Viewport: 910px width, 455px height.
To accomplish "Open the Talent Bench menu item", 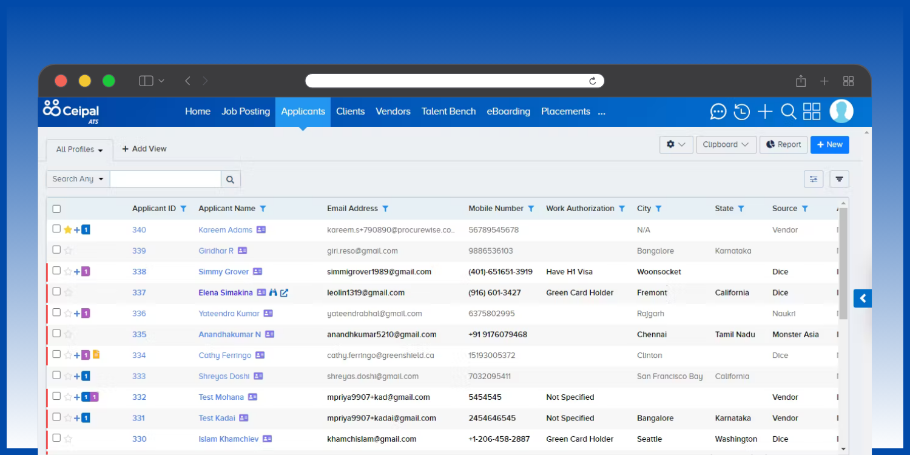I will [448, 112].
